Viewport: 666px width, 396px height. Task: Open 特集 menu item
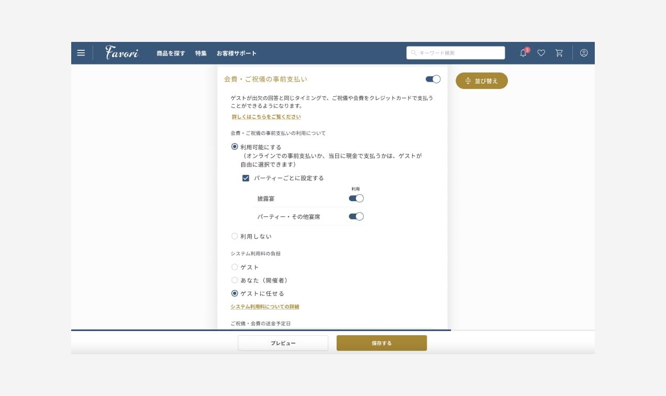pos(201,53)
